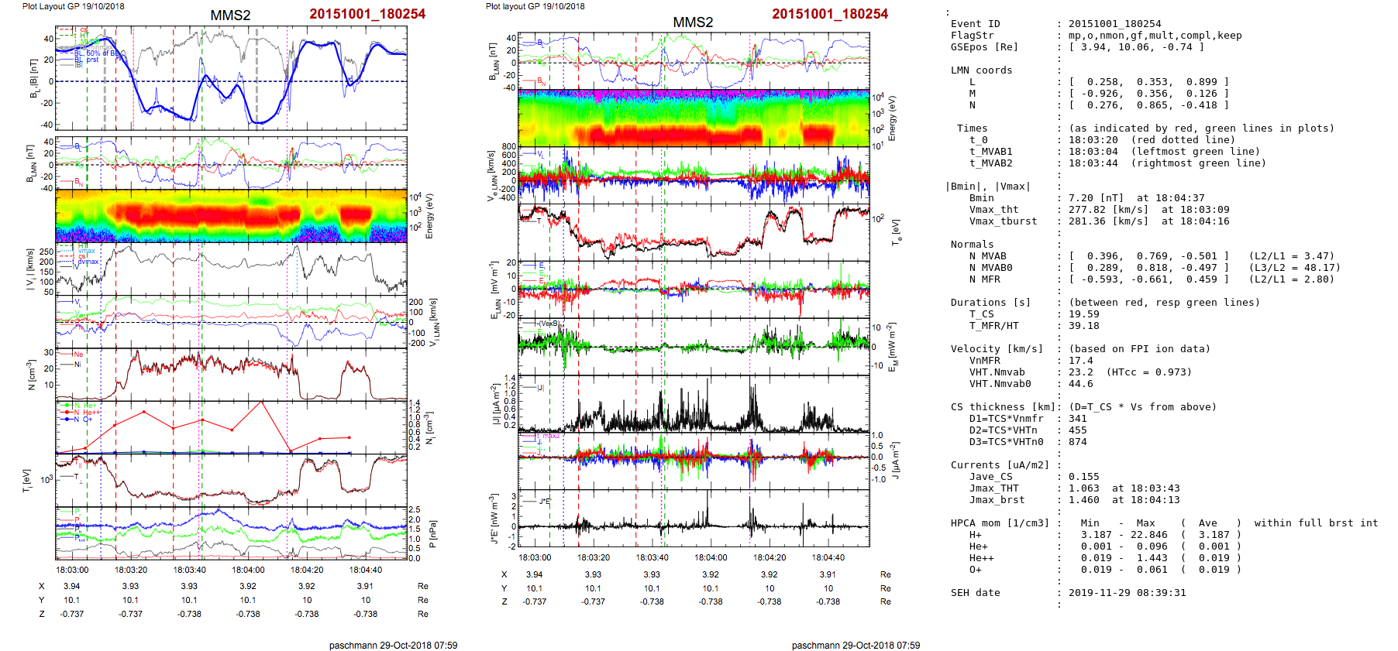Viewport: 1398px width, 651px height.
Task: Click the Event ID label in the summary text
Action: click(975, 24)
